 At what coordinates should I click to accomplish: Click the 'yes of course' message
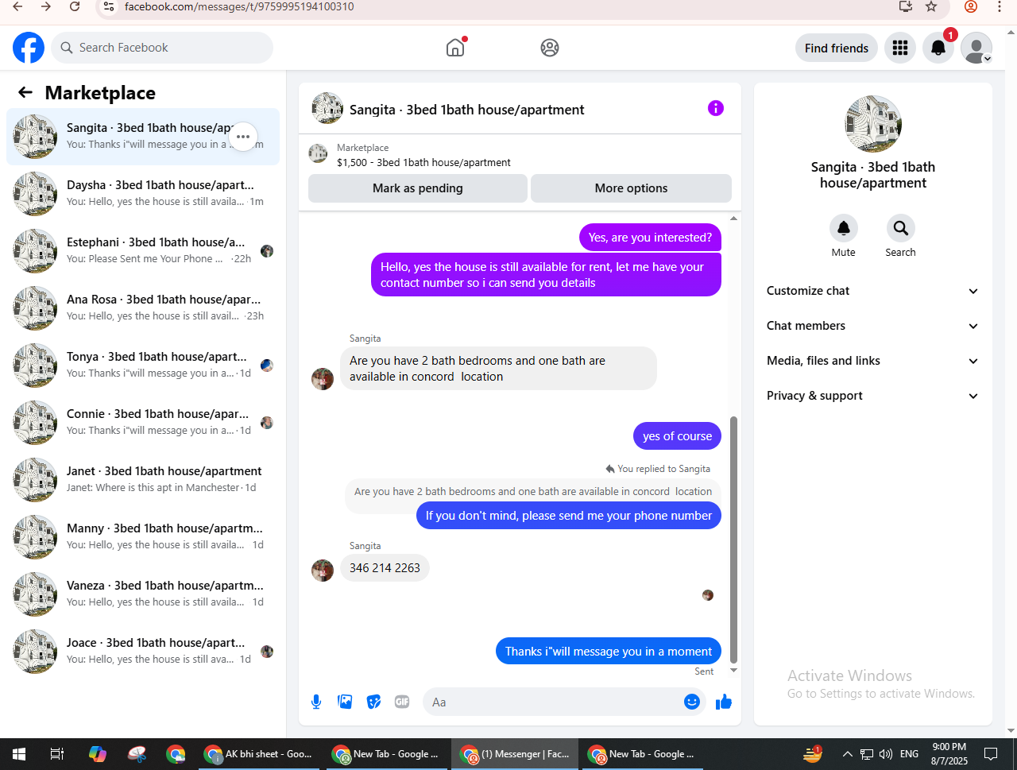[677, 436]
